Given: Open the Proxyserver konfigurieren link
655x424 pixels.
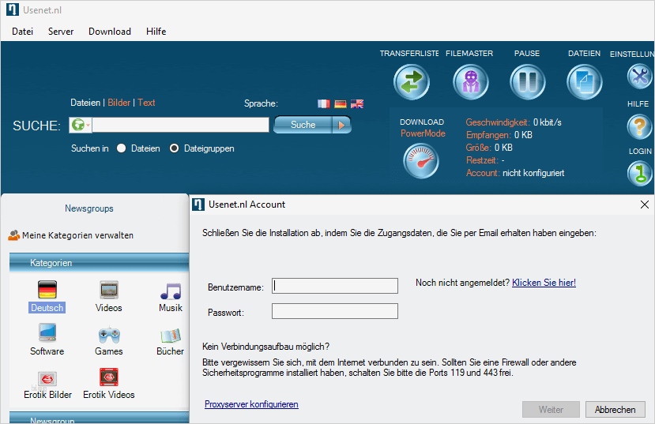Looking at the screenshot, I should [x=251, y=404].
